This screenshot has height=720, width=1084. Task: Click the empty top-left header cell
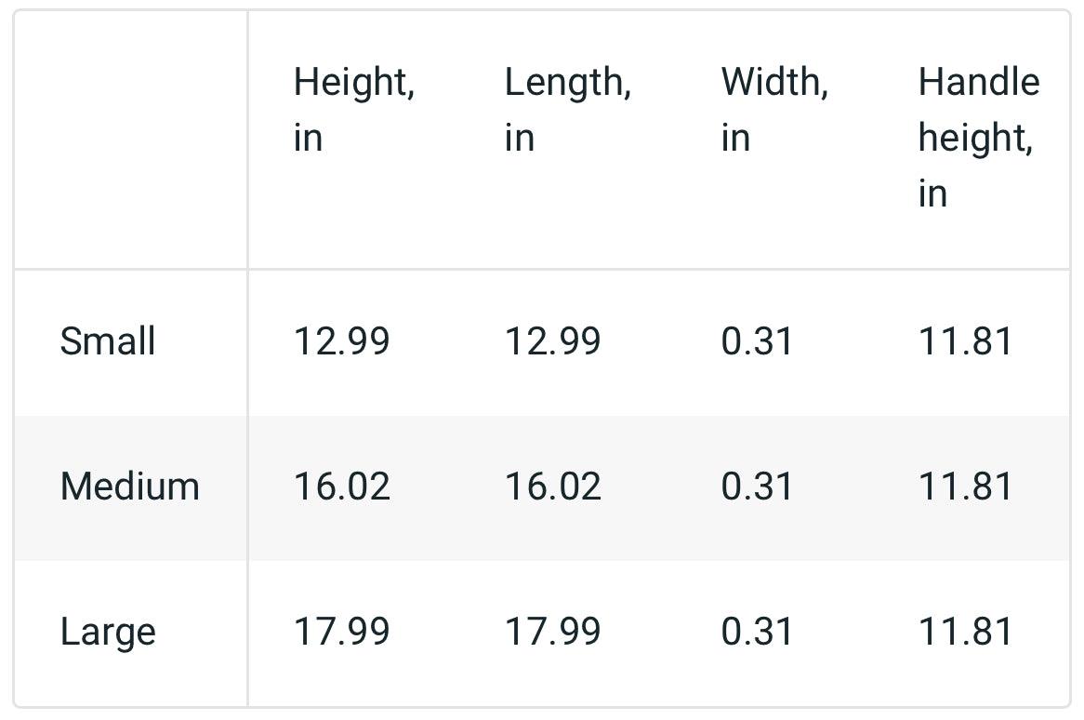pos(130,140)
